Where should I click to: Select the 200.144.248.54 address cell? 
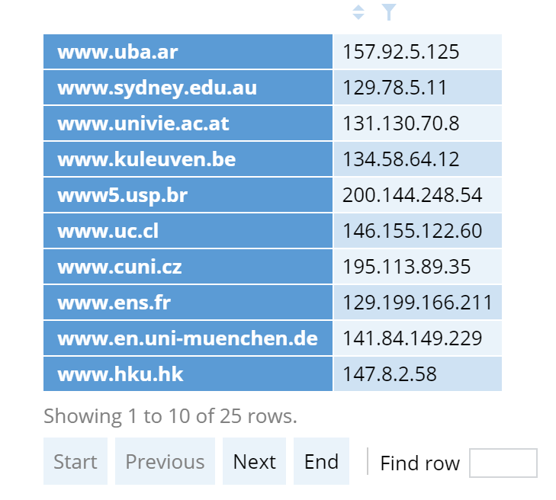pos(417,195)
